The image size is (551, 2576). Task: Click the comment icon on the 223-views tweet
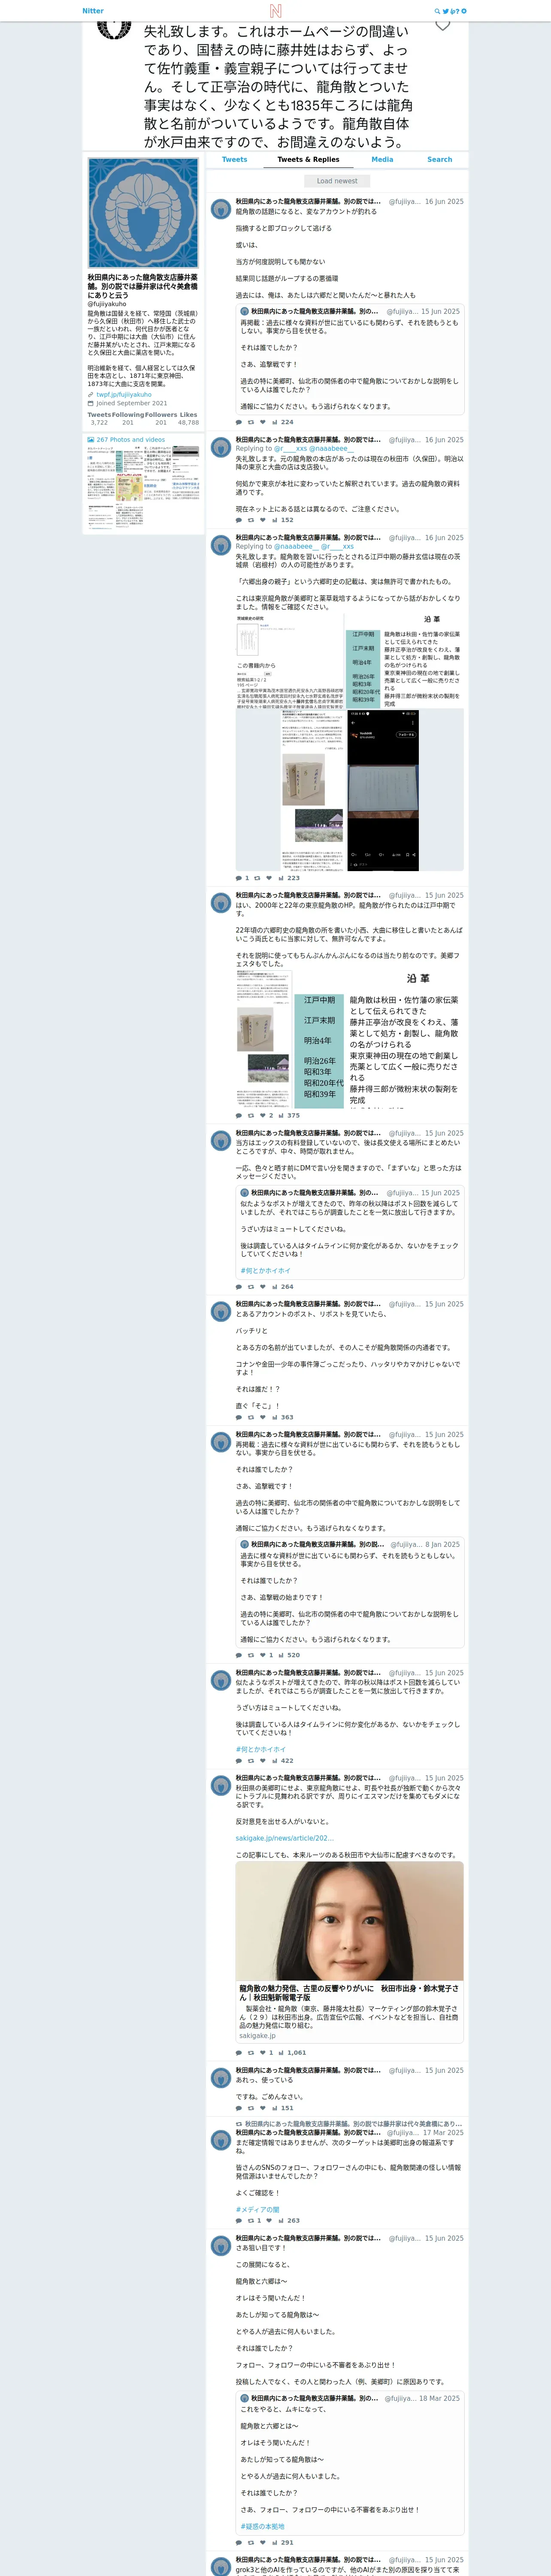point(238,878)
